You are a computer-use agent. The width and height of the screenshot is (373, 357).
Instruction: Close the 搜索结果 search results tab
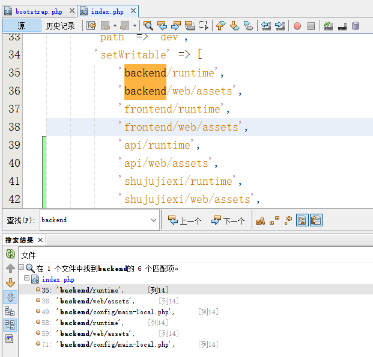[40, 240]
